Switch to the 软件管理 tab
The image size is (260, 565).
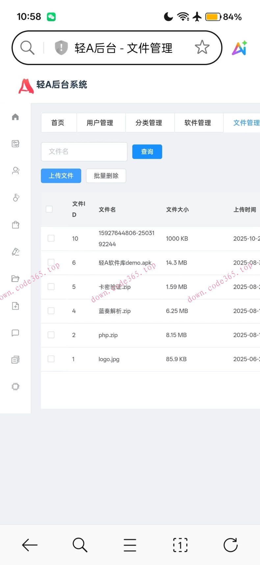pyautogui.click(x=199, y=123)
